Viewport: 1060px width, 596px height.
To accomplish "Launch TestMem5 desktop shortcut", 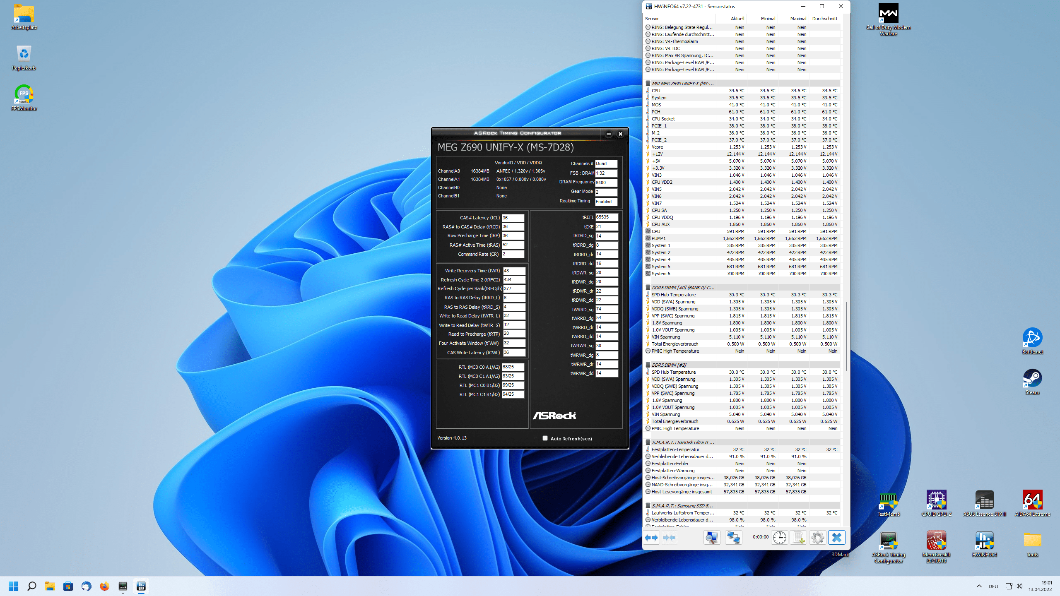I will click(888, 503).
